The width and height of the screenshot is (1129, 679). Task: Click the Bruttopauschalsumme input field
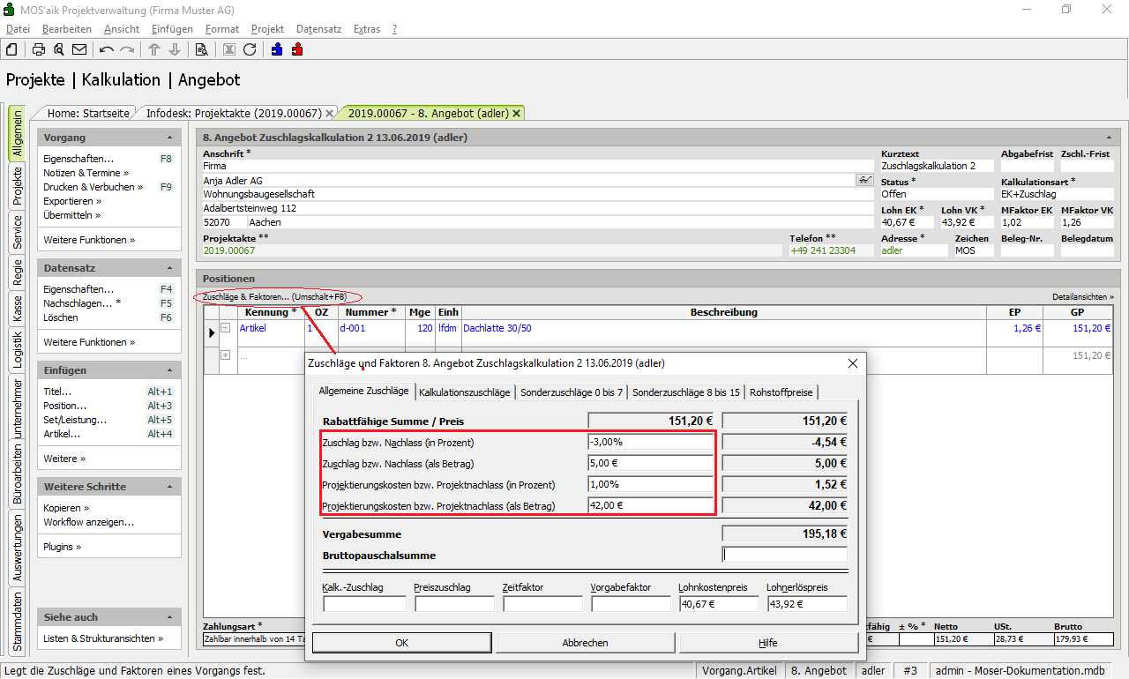click(x=784, y=556)
